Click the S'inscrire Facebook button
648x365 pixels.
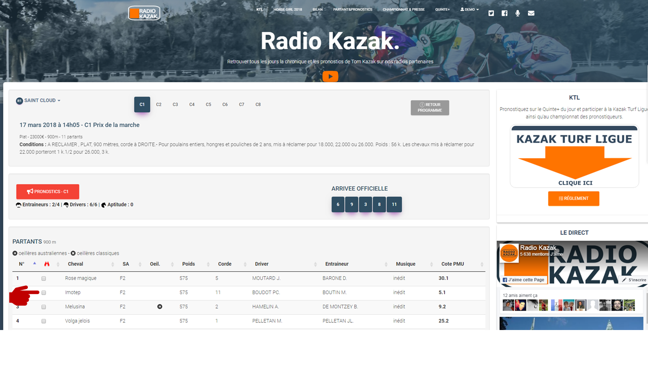point(634,280)
